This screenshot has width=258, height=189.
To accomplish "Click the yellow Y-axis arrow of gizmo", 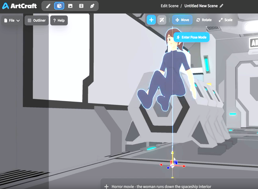I will tap(172, 153).
